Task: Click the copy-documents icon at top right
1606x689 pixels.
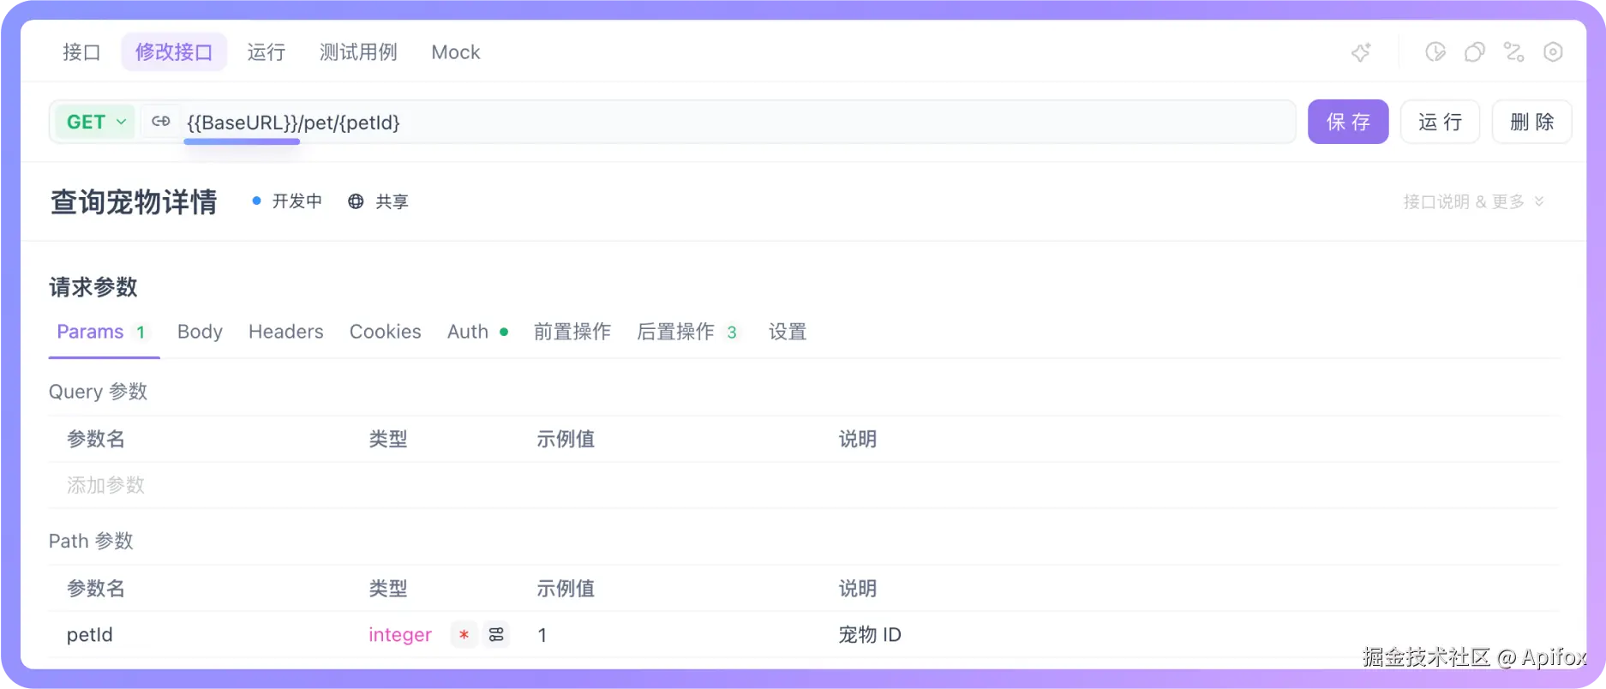Action: pos(1475,52)
